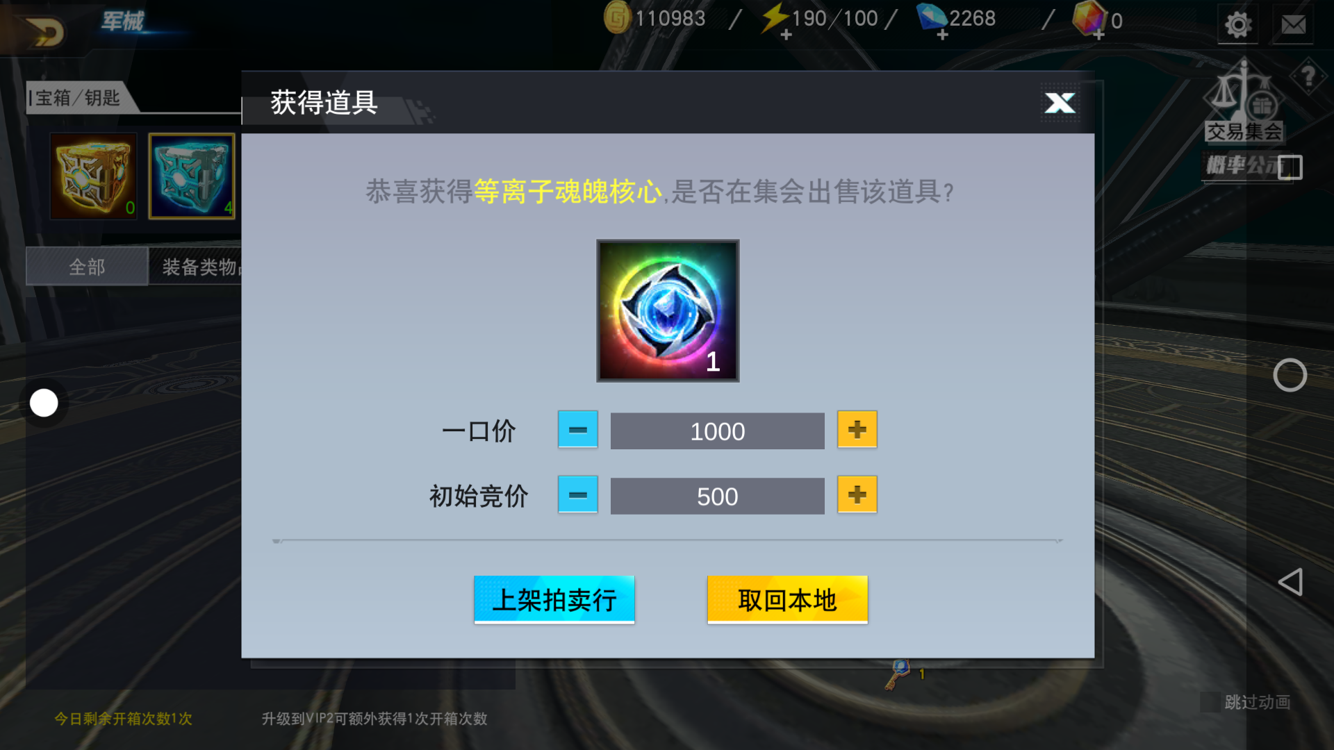This screenshot has width=1334, height=750.
Task: Click the golden treasure box icon
Action: pos(94,176)
